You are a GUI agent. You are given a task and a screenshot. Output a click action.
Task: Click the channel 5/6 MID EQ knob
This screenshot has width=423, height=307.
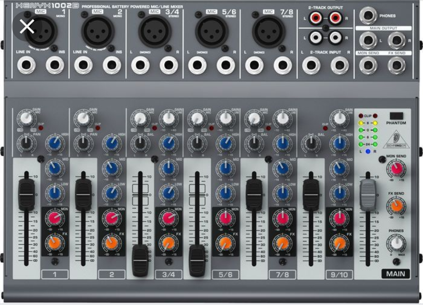click(226, 168)
